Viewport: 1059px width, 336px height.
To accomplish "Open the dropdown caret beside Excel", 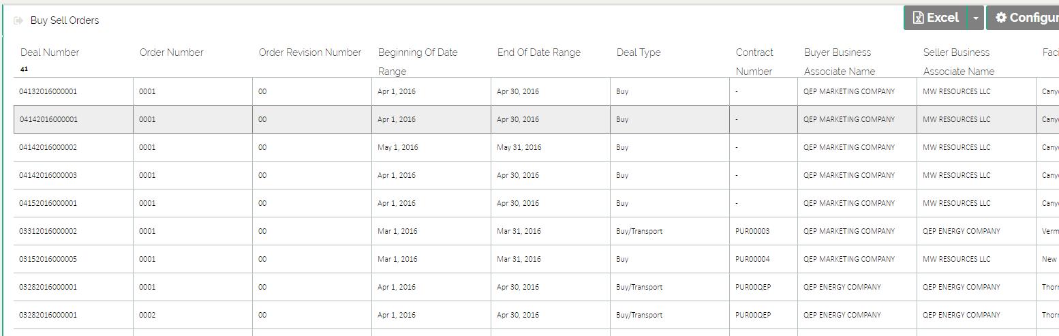I will pos(976,18).
